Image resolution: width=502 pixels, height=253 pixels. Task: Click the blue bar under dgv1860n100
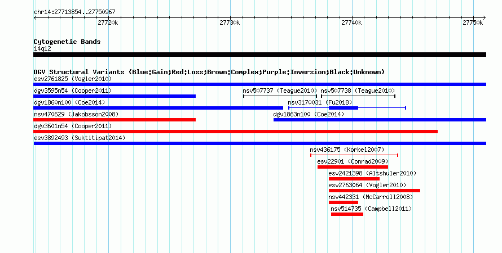pos(158,108)
